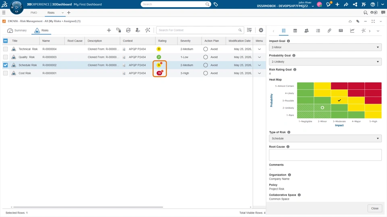
Task: Click the tag icon beside the search bar
Action: tap(216, 4)
